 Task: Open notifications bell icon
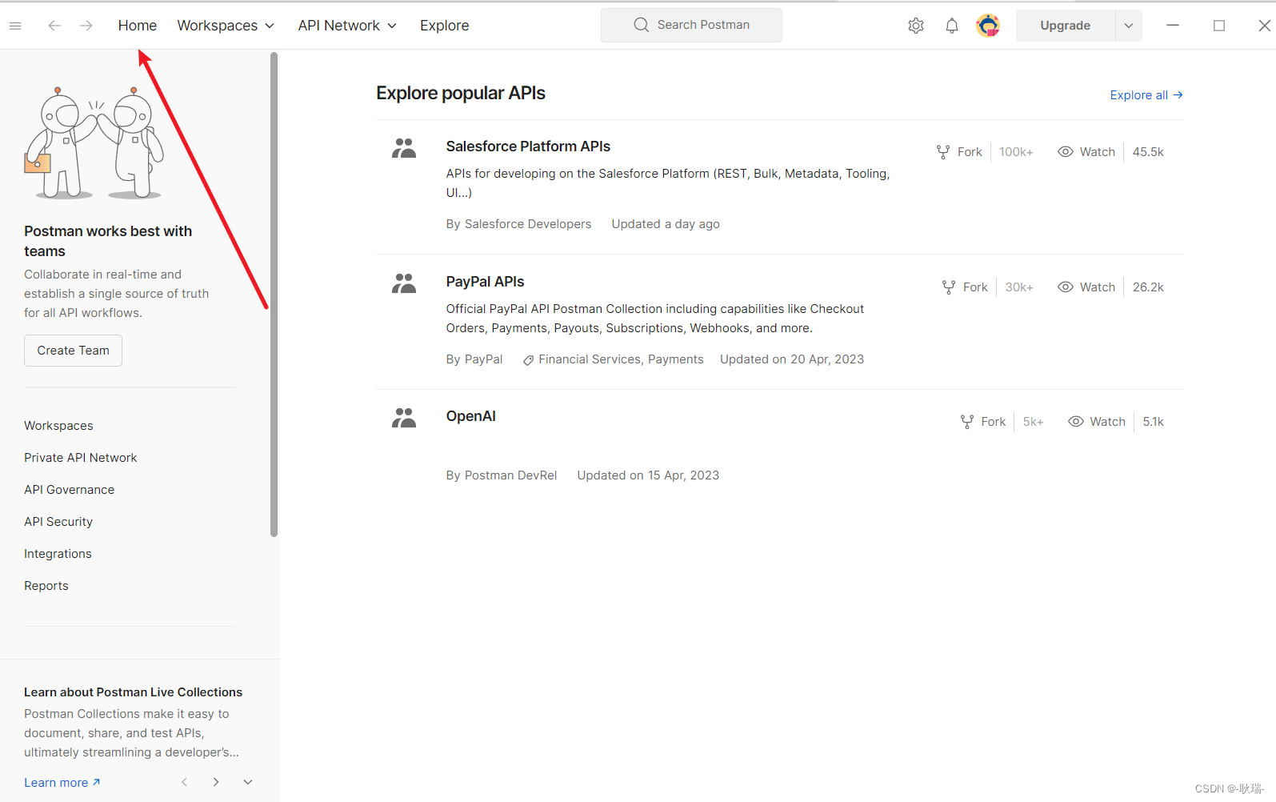coord(952,26)
